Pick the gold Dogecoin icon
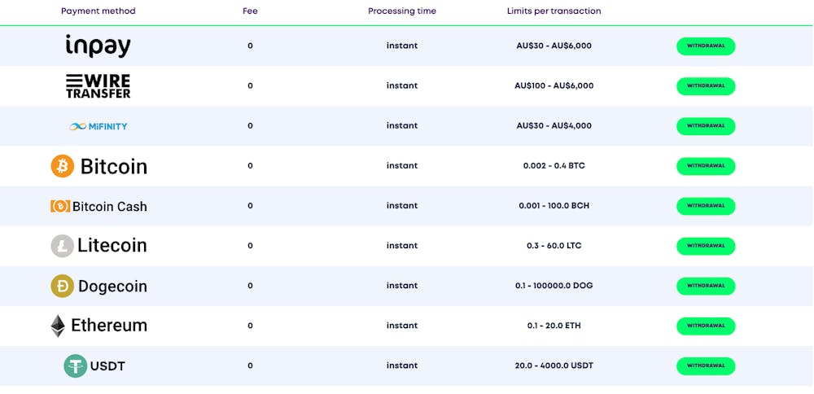 [x=63, y=286]
